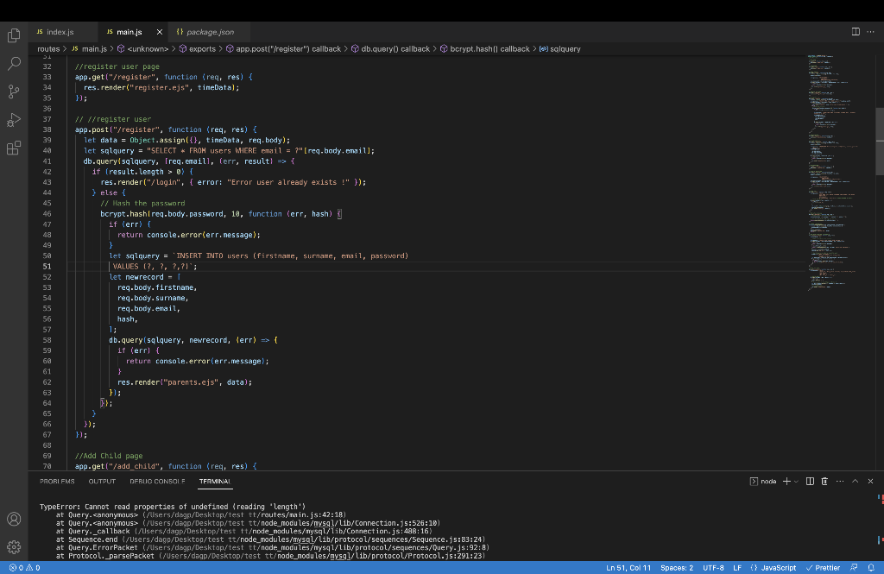Open the Accounts menu icon
Screen dimensions: 884x574
pyautogui.click(x=14, y=519)
